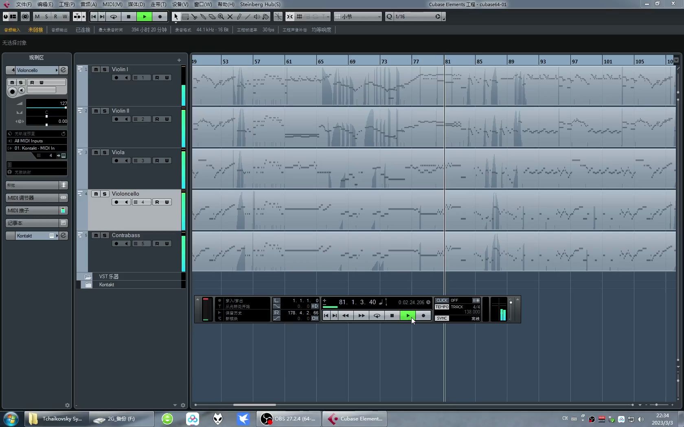
Task: Expand 记事本 notepad inspector section
Action: point(36,223)
